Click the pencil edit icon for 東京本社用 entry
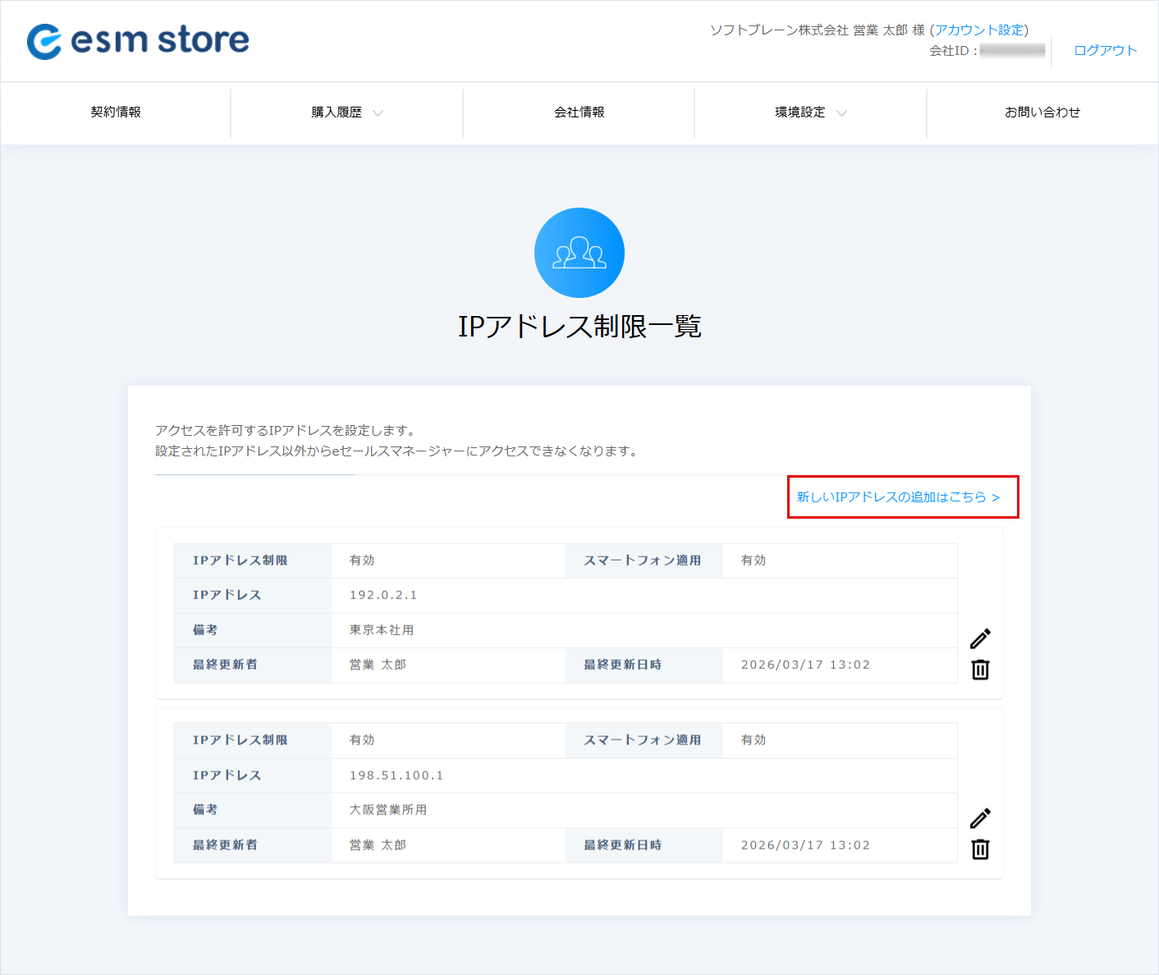 [x=980, y=639]
